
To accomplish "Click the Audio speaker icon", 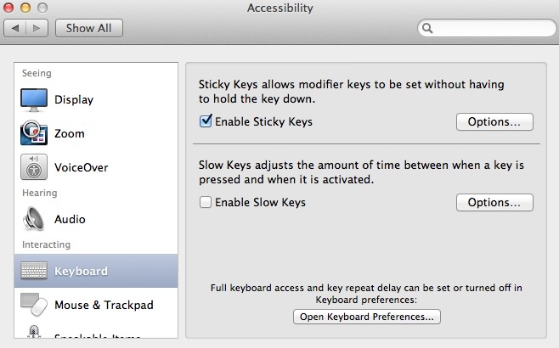I will click(35, 219).
